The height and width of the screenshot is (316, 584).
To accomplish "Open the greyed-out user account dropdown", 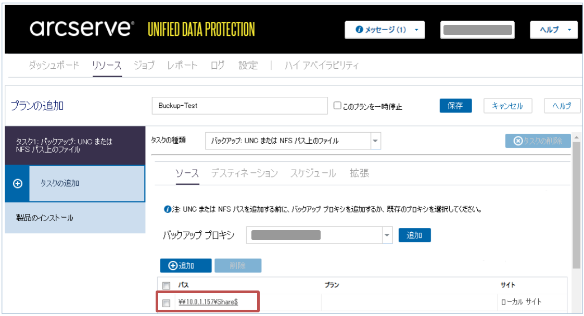I will click(x=477, y=30).
